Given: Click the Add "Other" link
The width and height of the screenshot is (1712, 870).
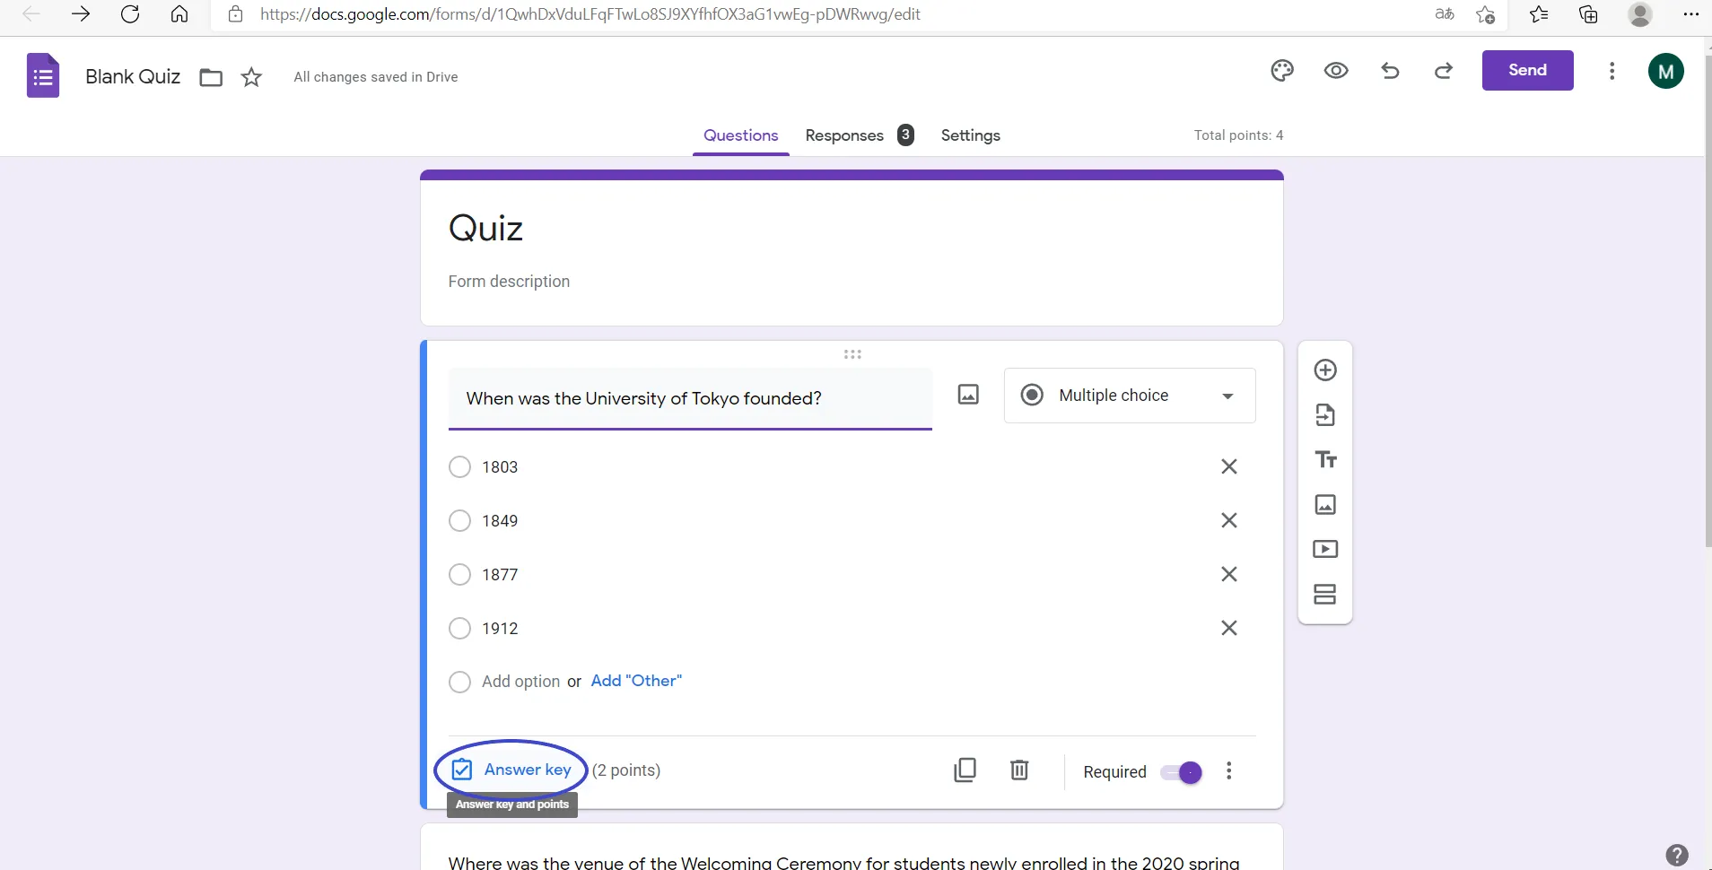Looking at the screenshot, I should [x=636, y=681].
